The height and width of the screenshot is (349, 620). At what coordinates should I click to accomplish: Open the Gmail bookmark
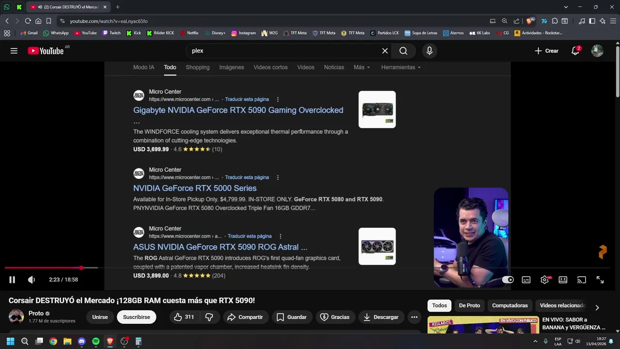[x=29, y=33]
